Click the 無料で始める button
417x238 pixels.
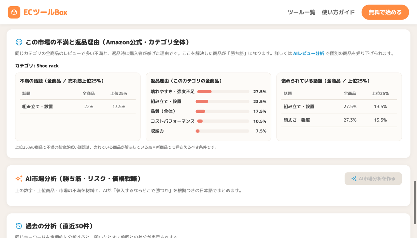tap(385, 12)
